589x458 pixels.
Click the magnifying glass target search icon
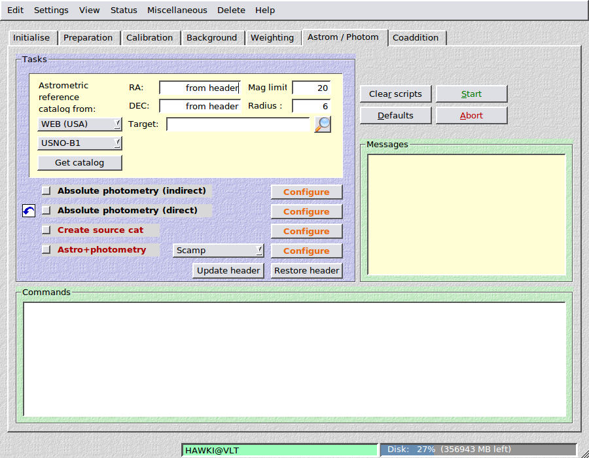[323, 124]
